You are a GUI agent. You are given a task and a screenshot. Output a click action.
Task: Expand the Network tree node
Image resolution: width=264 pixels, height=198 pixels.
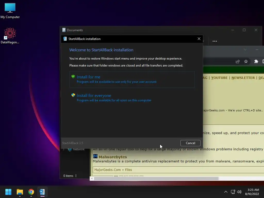point(63,149)
